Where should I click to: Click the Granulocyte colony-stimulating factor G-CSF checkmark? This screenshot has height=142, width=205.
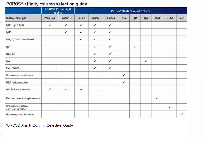pyautogui.click(x=170, y=107)
